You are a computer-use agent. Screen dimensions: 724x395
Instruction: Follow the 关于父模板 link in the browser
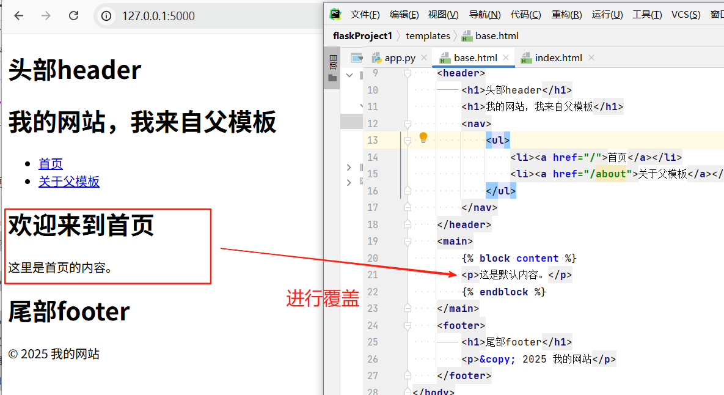coord(69,182)
